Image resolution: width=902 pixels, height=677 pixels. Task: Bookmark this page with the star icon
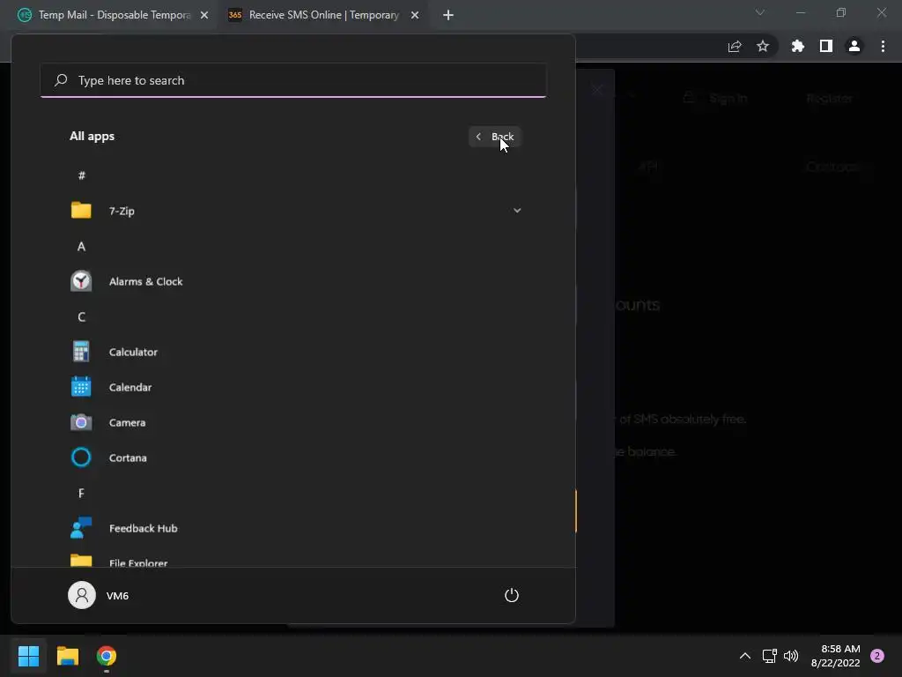[x=763, y=46]
